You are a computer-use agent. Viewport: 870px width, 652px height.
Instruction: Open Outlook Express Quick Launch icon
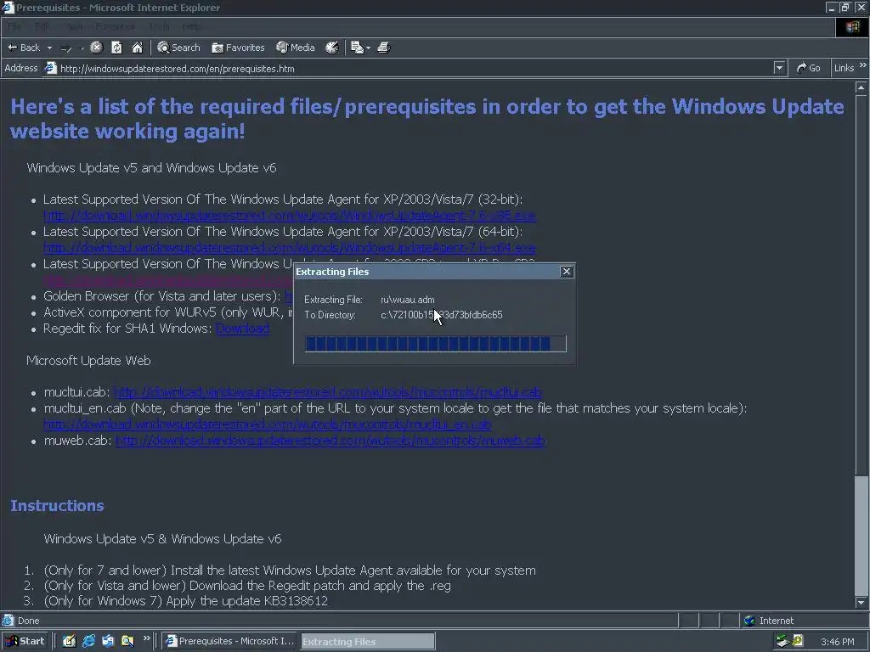(x=108, y=641)
